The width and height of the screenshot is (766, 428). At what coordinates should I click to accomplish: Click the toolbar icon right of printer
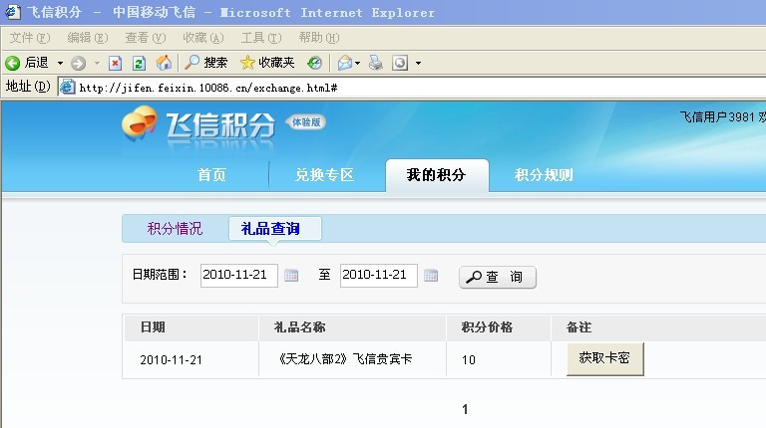click(400, 63)
